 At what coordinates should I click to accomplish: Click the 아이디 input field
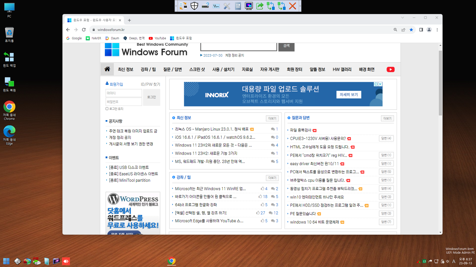tap(124, 93)
